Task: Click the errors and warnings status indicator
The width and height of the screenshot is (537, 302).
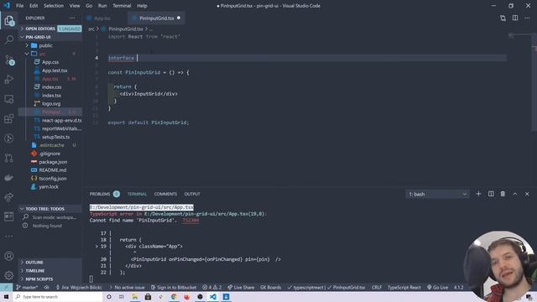Action: pyautogui.click(x=212, y=287)
